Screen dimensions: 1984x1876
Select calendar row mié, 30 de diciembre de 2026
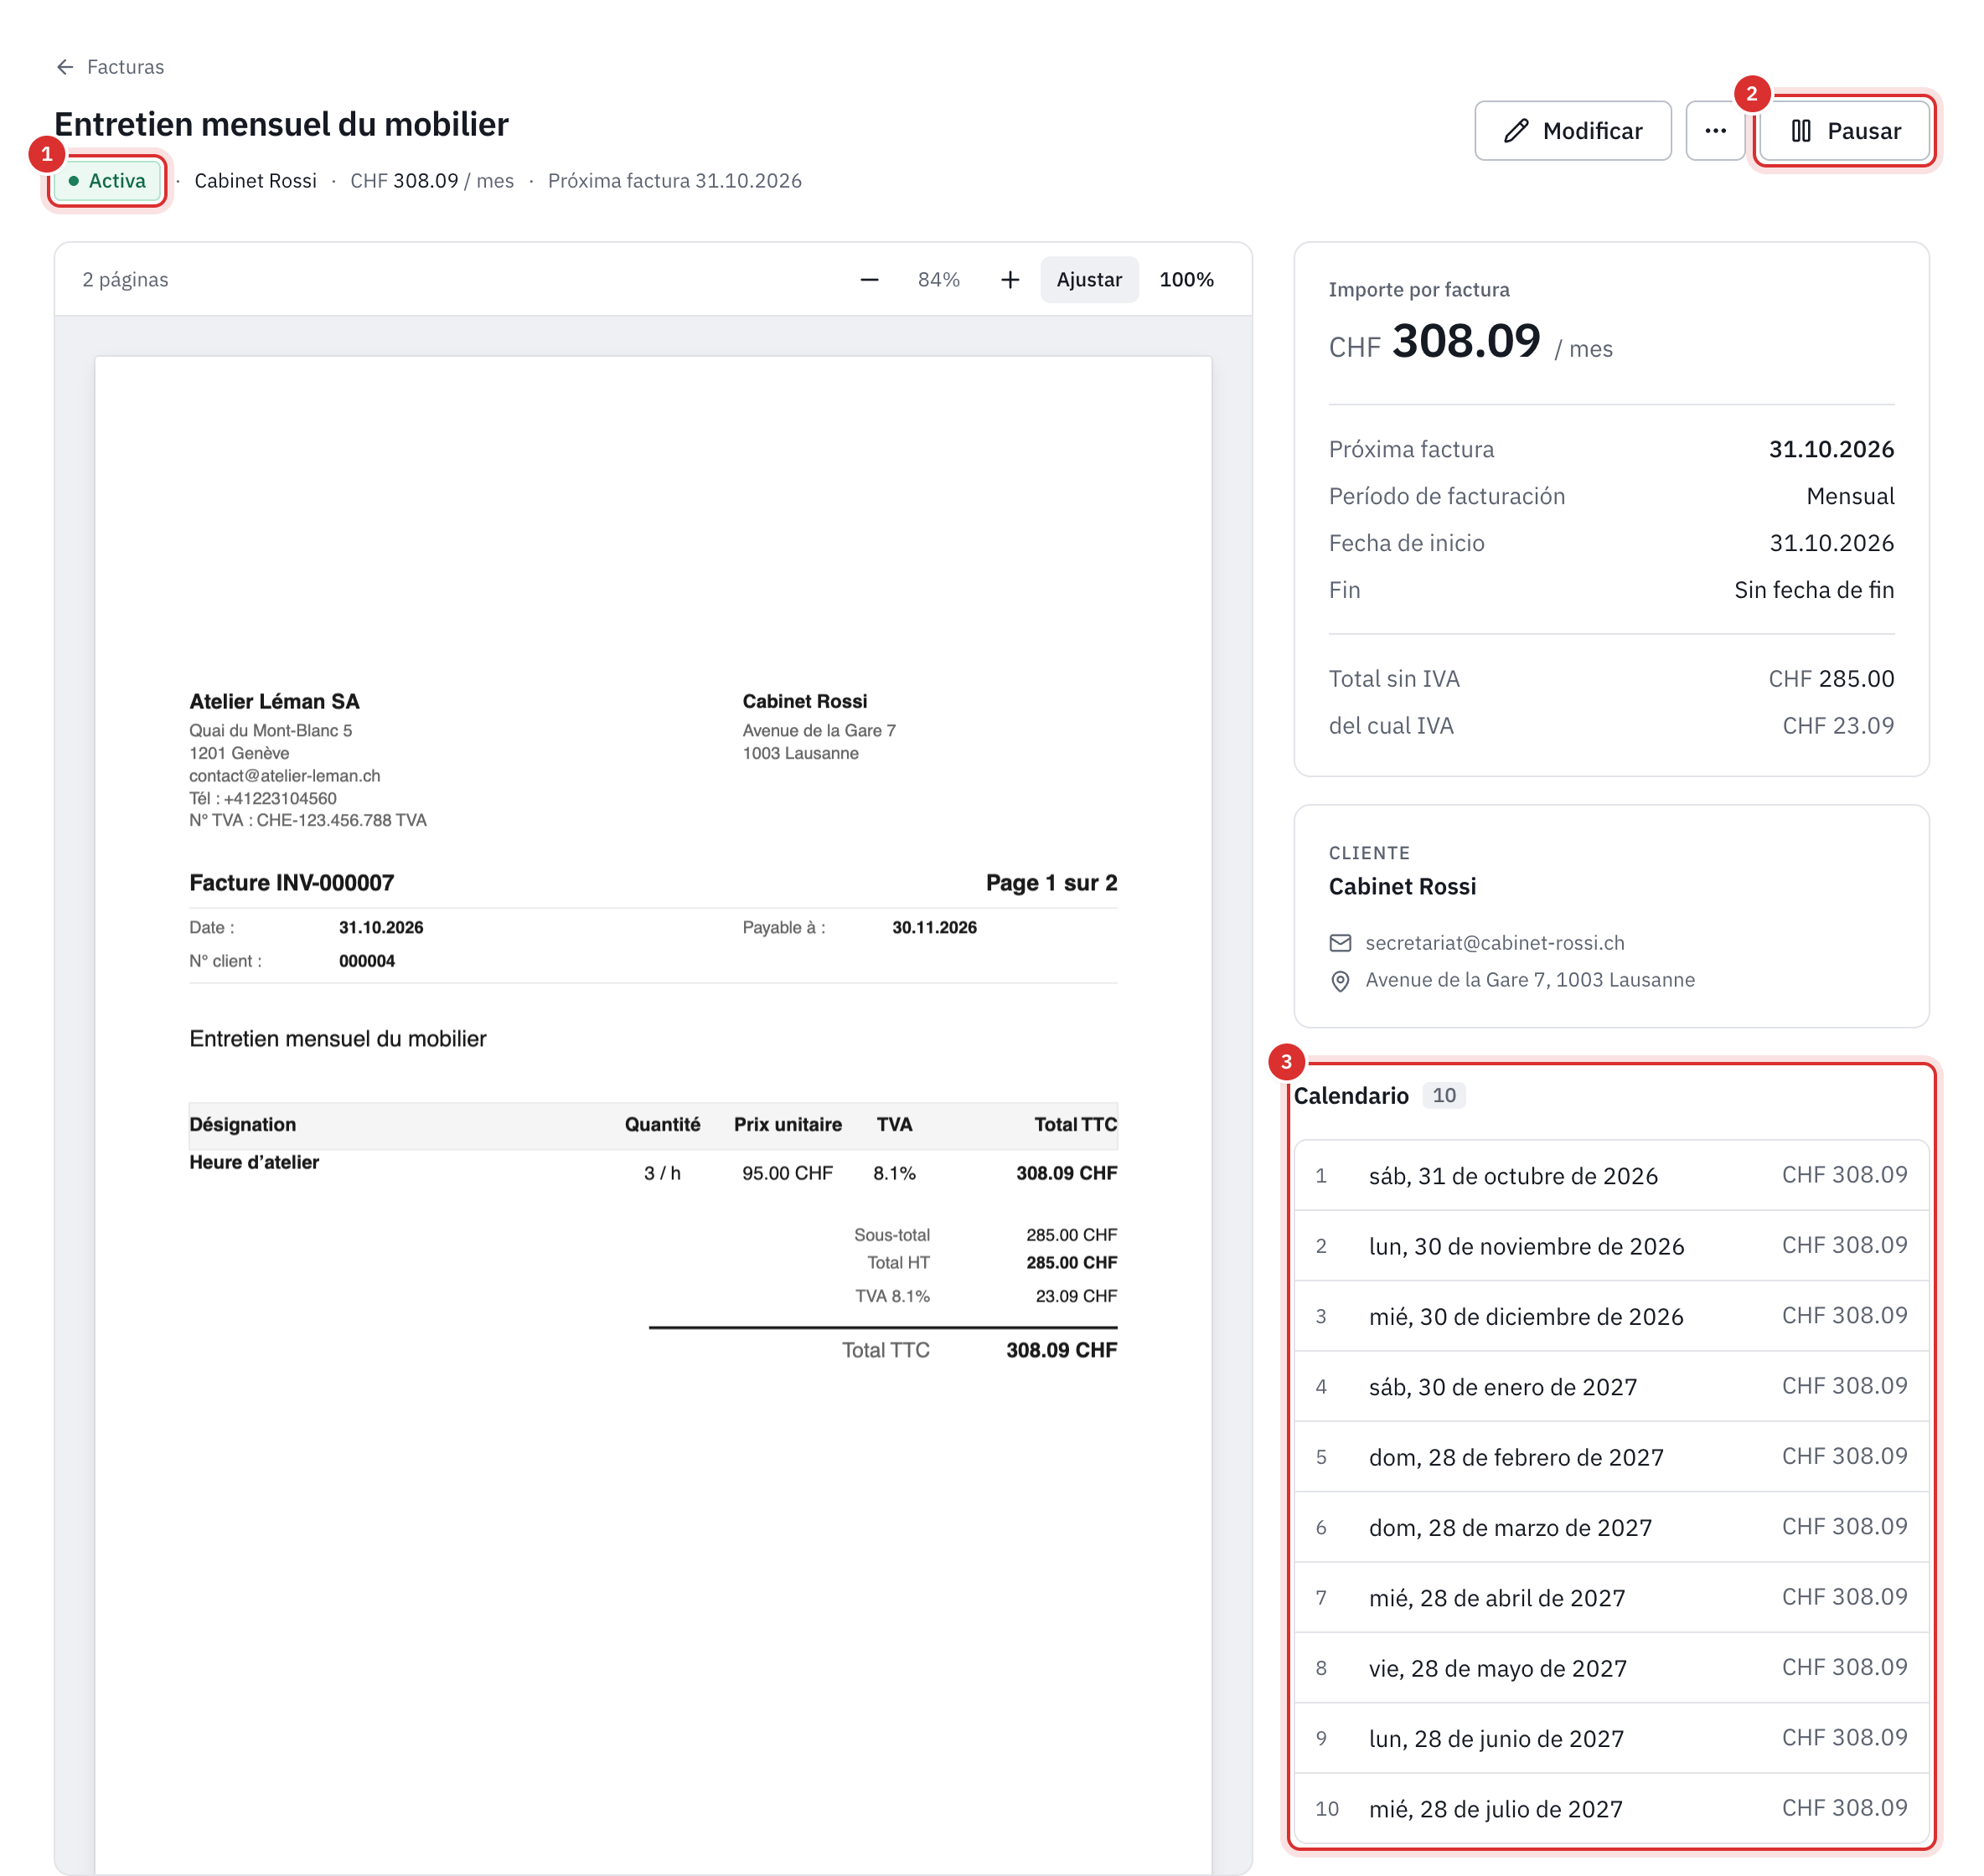point(1611,1316)
